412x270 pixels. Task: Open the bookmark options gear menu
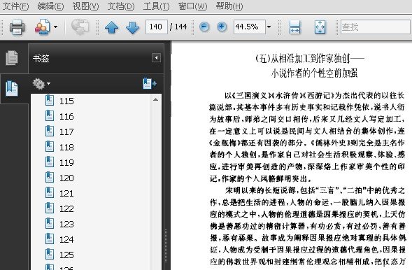click(41, 84)
